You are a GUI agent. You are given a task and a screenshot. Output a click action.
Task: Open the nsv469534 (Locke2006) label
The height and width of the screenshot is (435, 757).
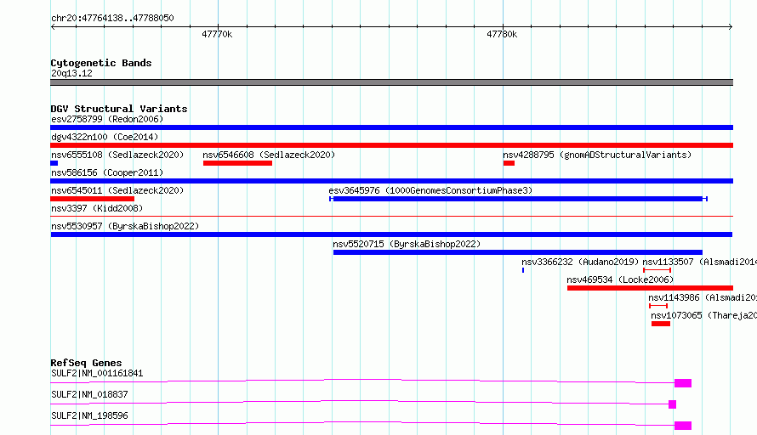tap(620, 280)
